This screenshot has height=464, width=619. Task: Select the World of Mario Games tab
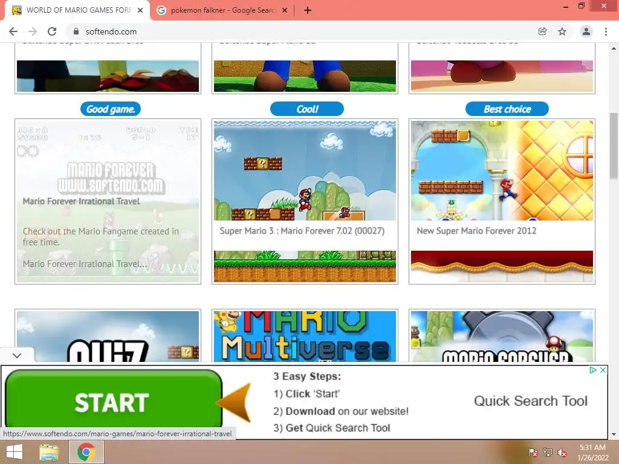click(78, 10)
